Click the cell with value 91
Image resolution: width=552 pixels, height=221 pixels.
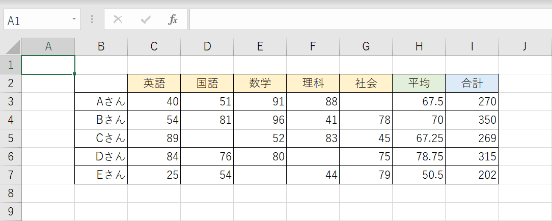[260, 102]
